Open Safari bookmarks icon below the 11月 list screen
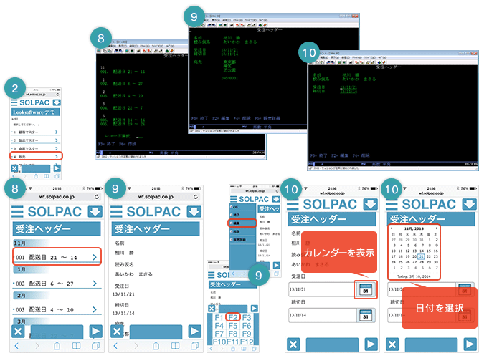Viewport: 479px width, 353px height. (x=76, y=346)
